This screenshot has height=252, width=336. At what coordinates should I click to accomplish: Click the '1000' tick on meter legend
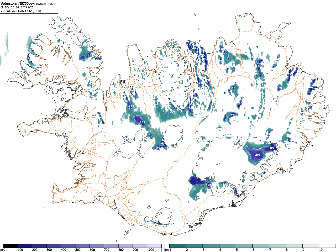tap(150, 250)
